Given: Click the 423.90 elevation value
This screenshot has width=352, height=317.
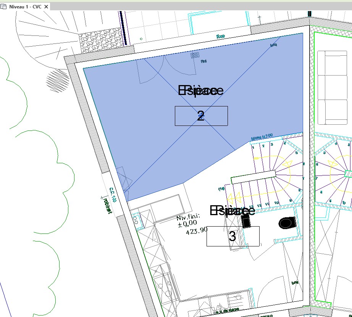Looking at the screenshot, I should (x=196, y=230).
